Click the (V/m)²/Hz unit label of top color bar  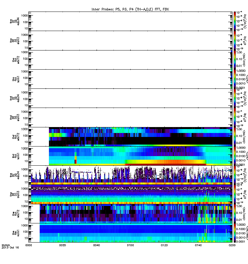(x=245, y=21)
